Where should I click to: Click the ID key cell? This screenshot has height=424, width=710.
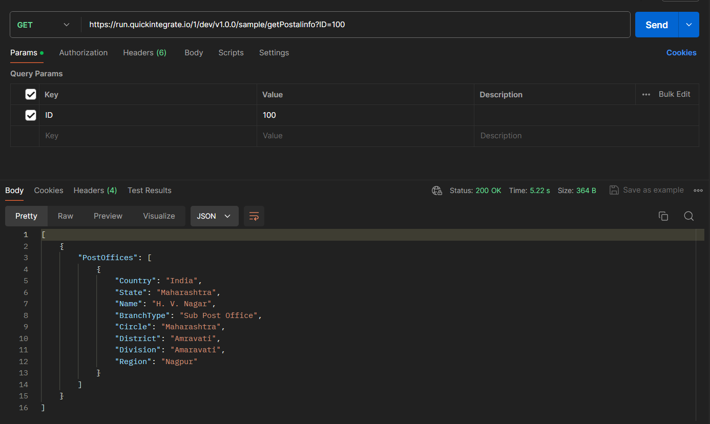tap(148, 115)
